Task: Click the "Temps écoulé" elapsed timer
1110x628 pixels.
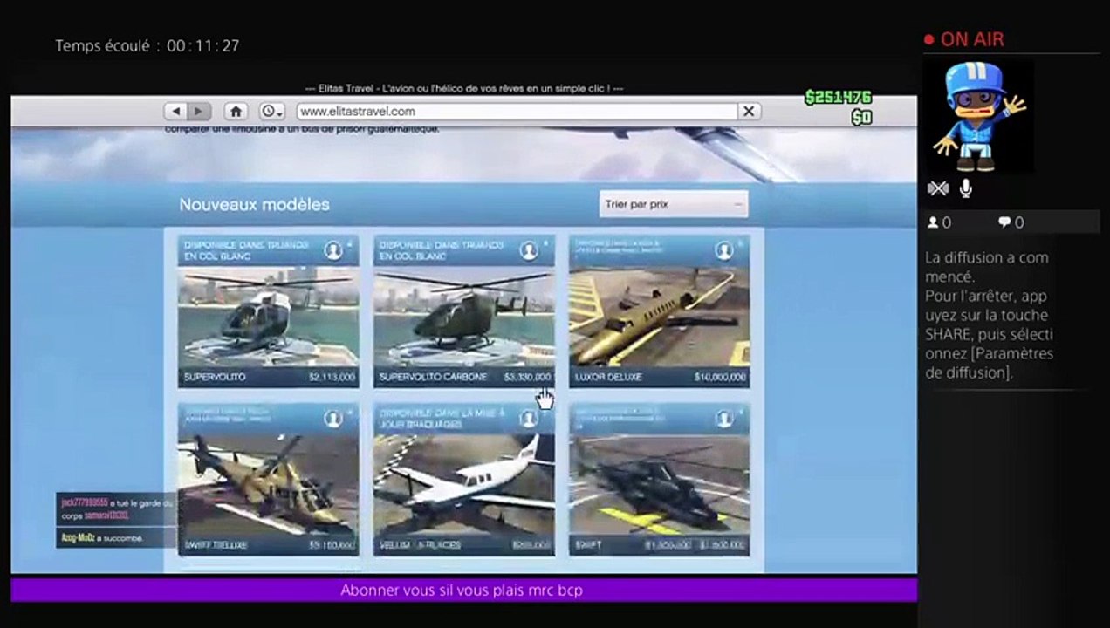Action: click(147, 45)
